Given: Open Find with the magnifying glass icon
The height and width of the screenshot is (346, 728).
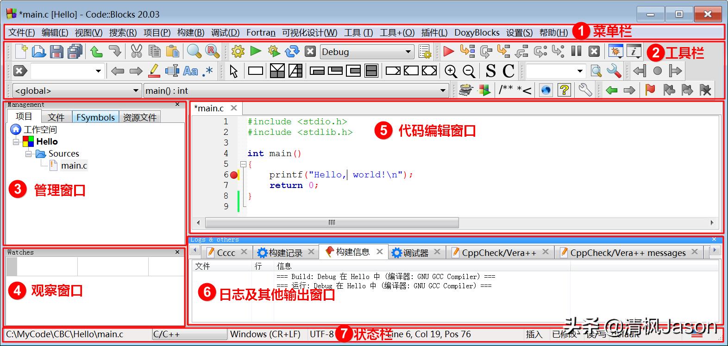Looking at the screenshot, I should [194, 51].
